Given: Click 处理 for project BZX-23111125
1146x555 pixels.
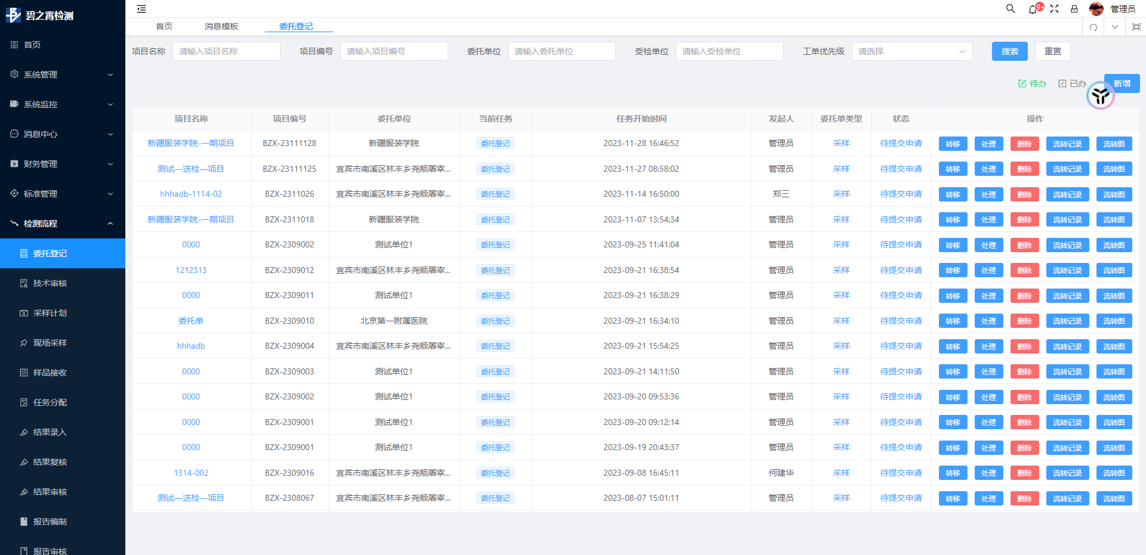Looking at the screenshot, I should coord(989,169).
